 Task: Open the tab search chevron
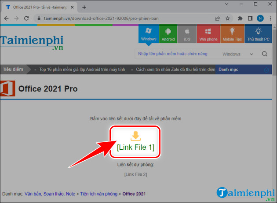(x=226, y=4)
